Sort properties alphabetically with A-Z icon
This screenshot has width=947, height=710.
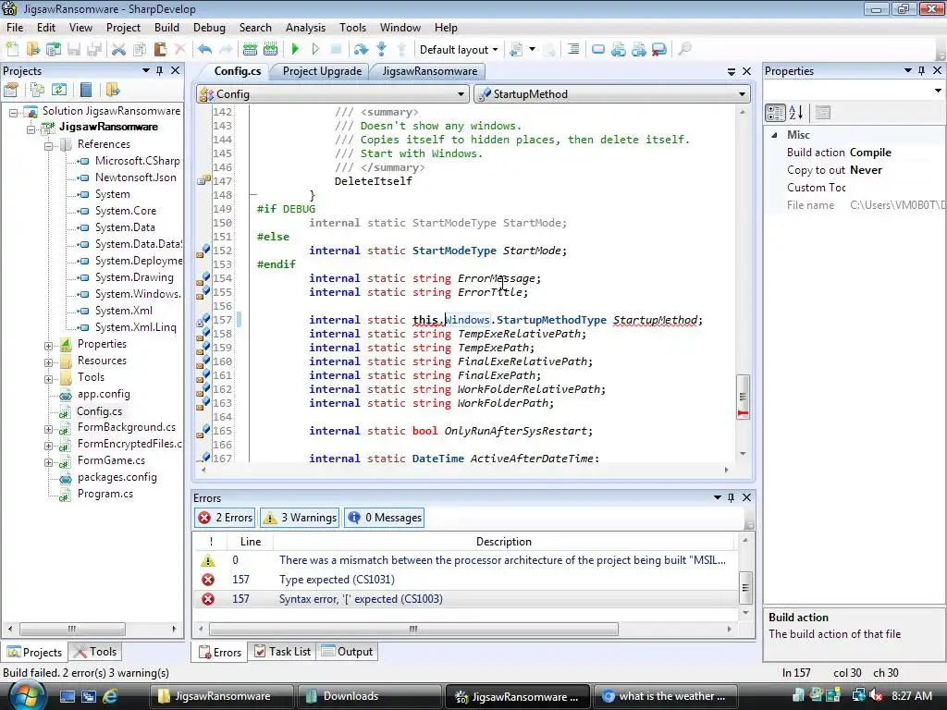pyautogui.click(x=796, y=112)
